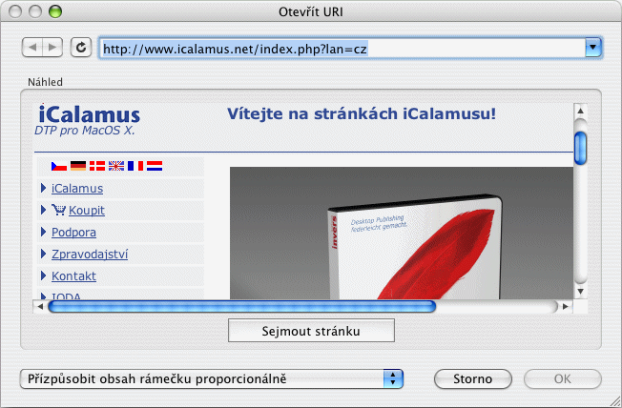This screenshot has height=408, width=622.
Task: Click the preview's scroll left arrow
Action: 40,307
